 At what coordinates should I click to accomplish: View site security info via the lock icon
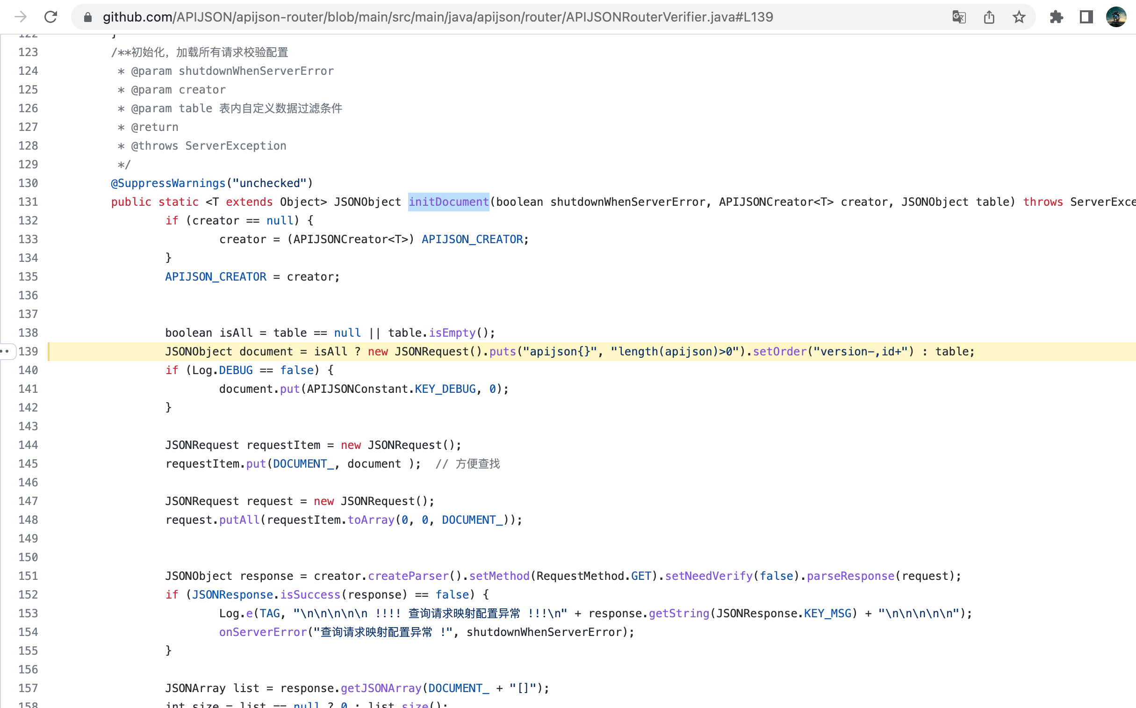point(87,17)
